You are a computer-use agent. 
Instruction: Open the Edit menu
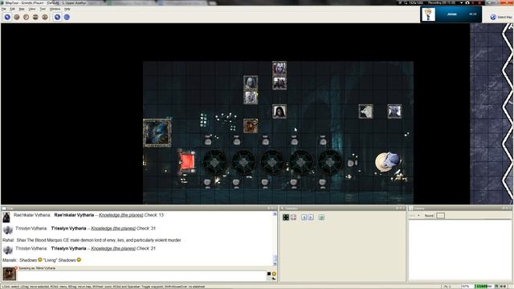click(x=13, y=9)
